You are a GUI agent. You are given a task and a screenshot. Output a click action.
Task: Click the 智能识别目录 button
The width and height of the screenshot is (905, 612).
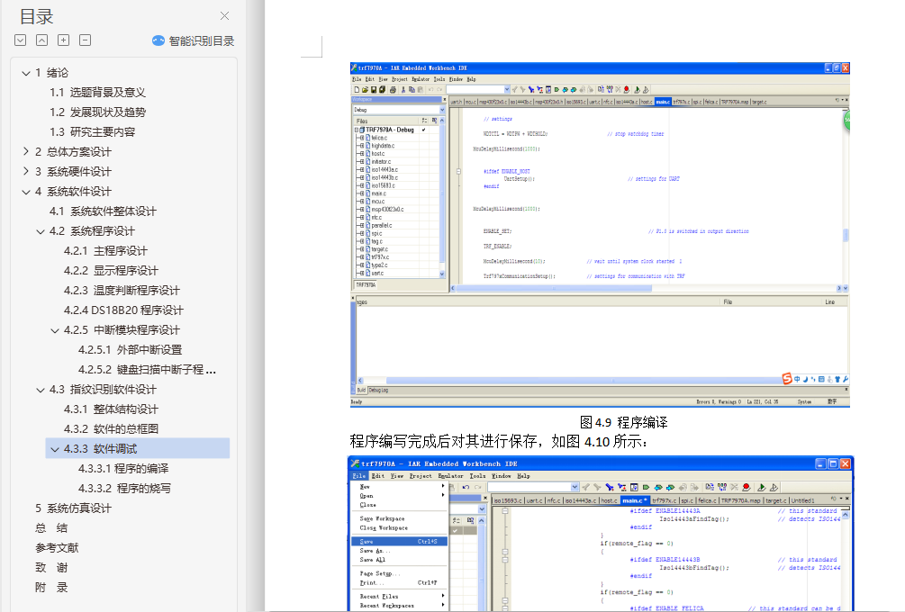click(x=193, y=41)
